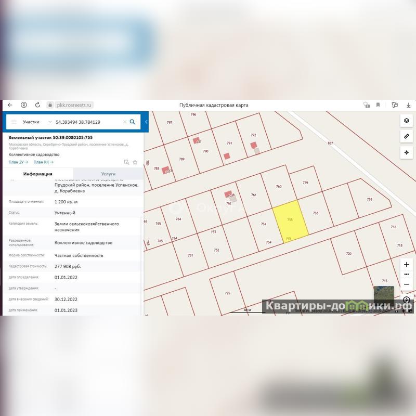Image resolution: width=416 pixels, height=416 pixels.
Task: Expand the Участки search type dropdown
Action: tap(50, 122)
